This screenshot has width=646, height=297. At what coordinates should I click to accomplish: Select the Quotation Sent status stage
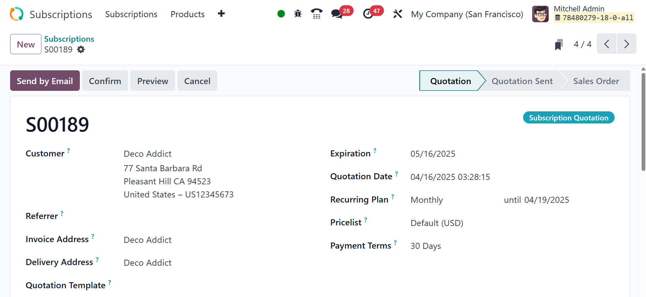[x=522, y=81]
